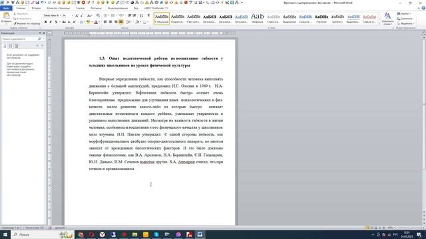Screen dimensions: 426x239
Task: Click the text effects icon
Action: tap(82, 22)
